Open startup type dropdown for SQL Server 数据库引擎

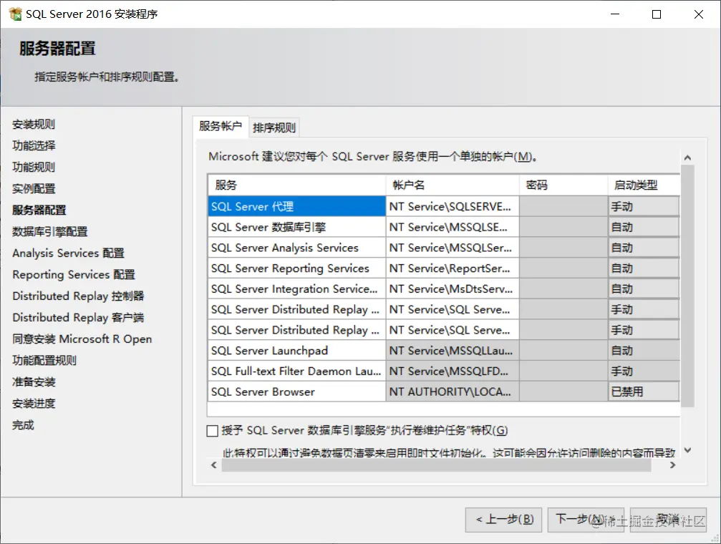[x=644, y=227]
